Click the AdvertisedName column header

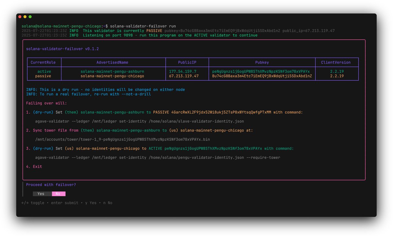point(112,62)
